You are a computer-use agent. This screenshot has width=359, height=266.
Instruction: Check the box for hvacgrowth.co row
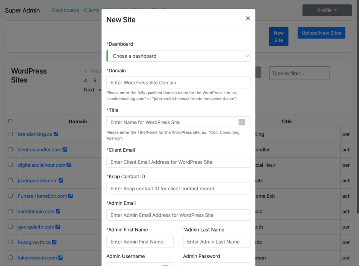coord(11,242)
